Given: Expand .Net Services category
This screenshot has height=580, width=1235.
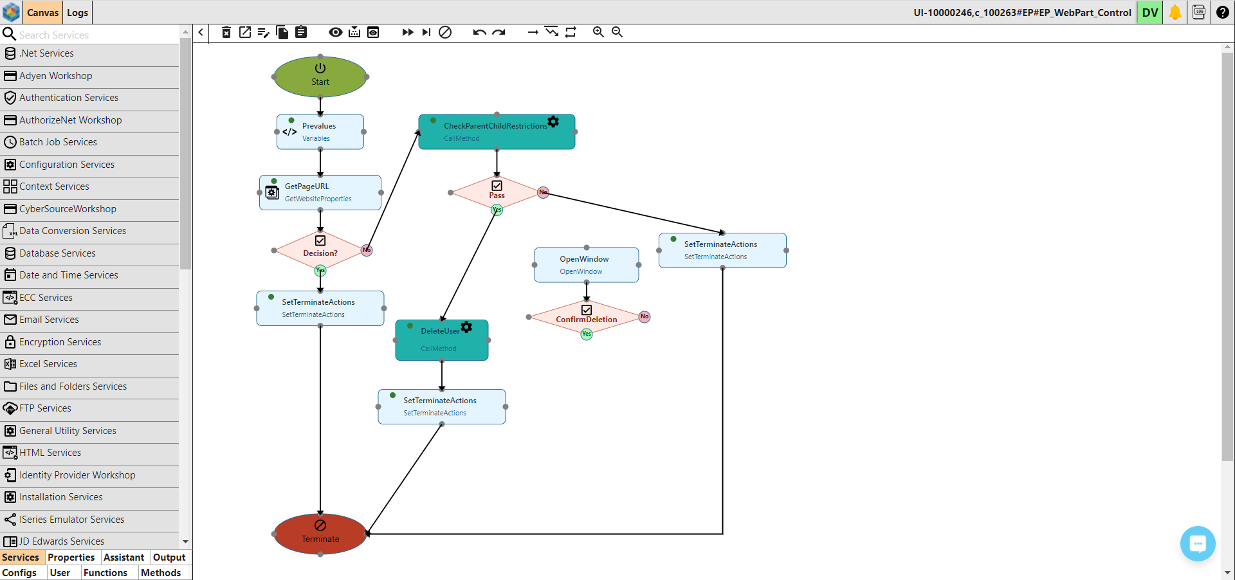Looking at the screenshot, I should pyautogui.click(x=89, y=53).
